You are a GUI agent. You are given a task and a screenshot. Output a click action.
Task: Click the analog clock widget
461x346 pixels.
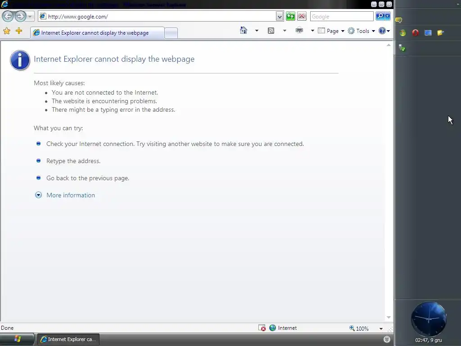pyautogui.click(x=429, y=319)
